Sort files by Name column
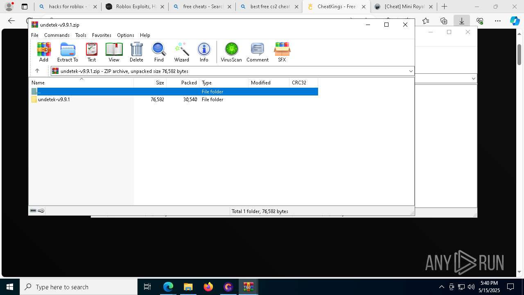Viewport: 524px width, 295px height. (x=81, y=82)
